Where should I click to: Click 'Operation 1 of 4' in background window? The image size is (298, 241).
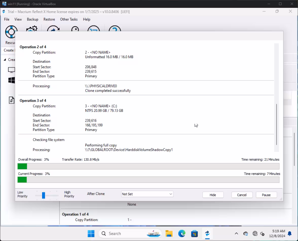(x=75, y=214)
